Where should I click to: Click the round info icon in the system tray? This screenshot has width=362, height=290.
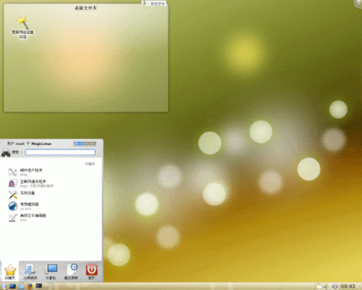click(335, 286)
